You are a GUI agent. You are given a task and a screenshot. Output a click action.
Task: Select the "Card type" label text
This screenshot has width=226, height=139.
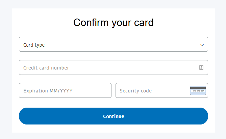[x=34, y=45]
